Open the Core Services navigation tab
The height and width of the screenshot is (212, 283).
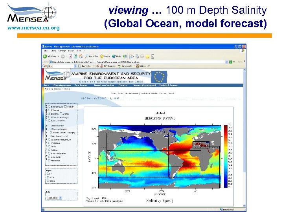click(81, 85)
